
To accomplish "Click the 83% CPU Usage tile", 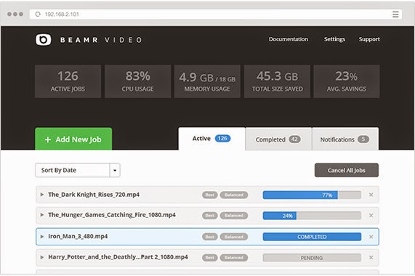I will coord(137,81).
